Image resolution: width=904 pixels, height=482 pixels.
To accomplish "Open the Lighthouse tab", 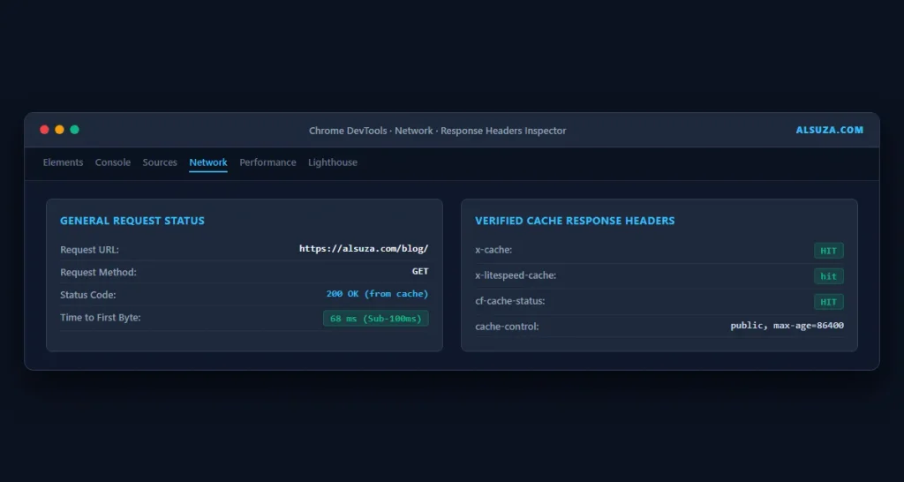I will point(333,162).
